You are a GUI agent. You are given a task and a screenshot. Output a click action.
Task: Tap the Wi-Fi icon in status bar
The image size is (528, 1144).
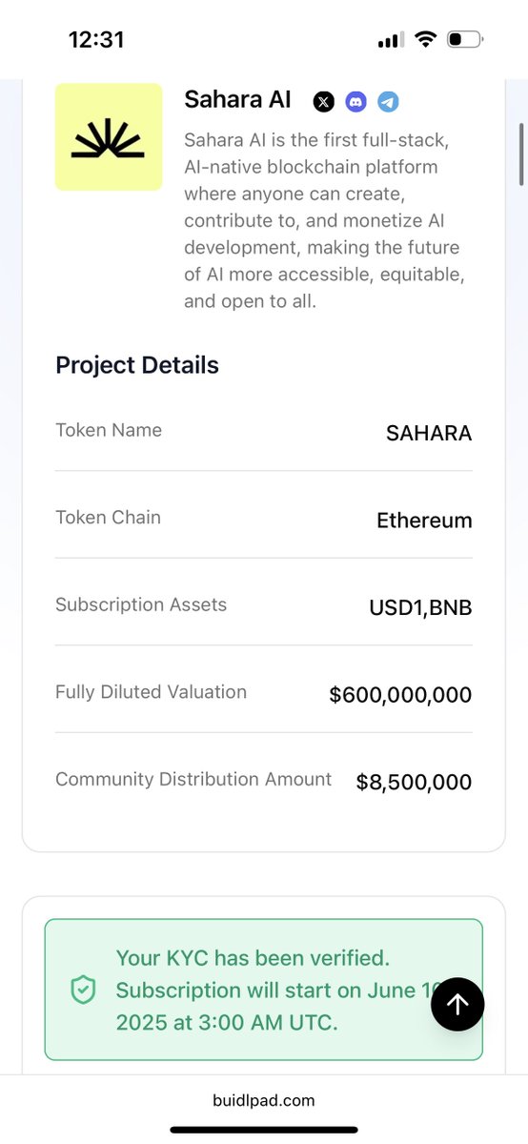pyautogui.click(x=426, y=40)
